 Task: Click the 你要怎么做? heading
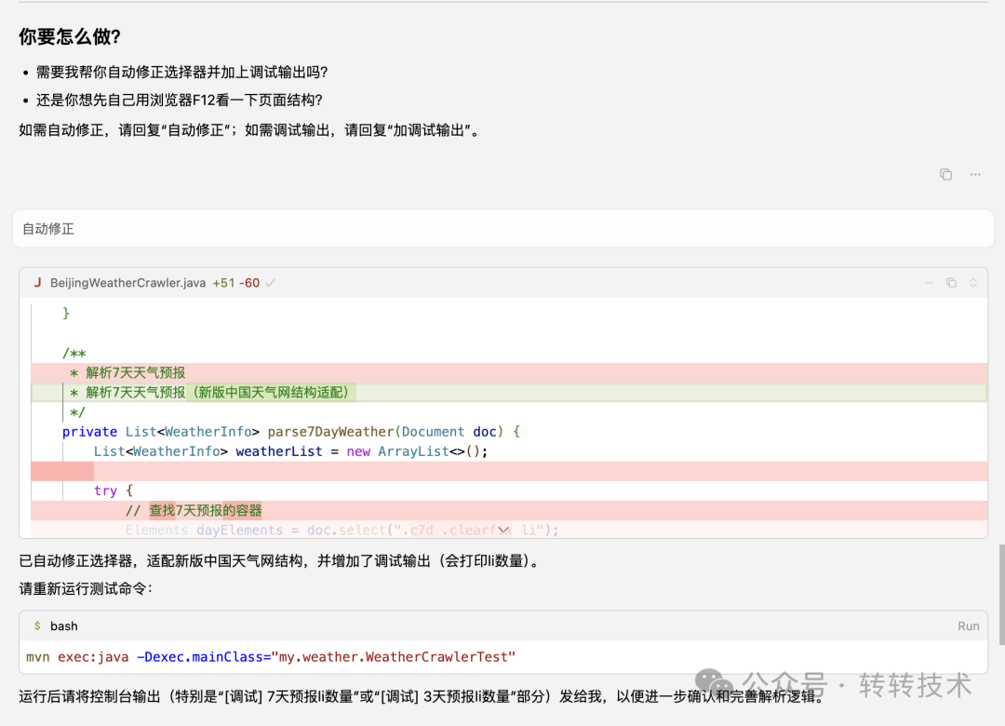click(70, 36)
